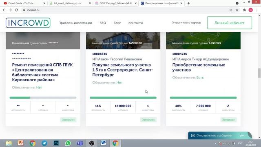261x147 pixels.
Task: Click the install/download icon in the address bar
Action: click(231, 10)
